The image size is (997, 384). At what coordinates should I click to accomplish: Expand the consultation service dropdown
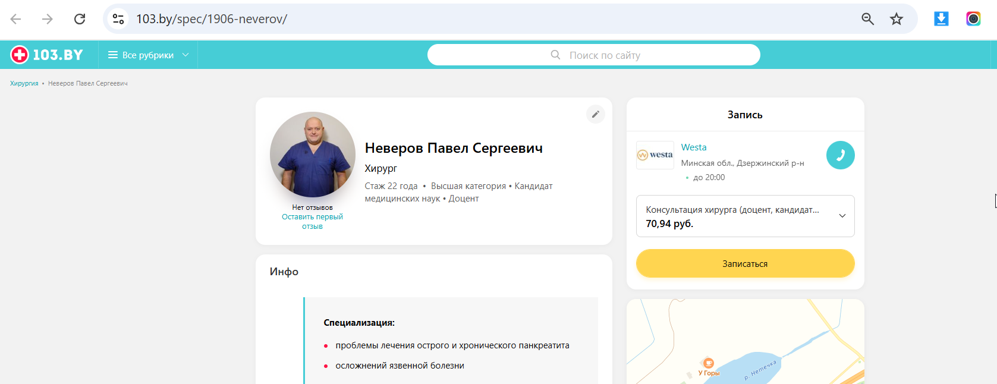pyautogui.click(x=746, y=216)
